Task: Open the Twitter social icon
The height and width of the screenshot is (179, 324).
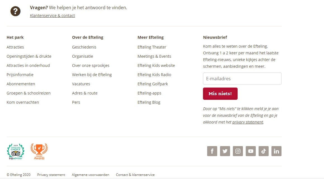Action: (x=225, y=151)
